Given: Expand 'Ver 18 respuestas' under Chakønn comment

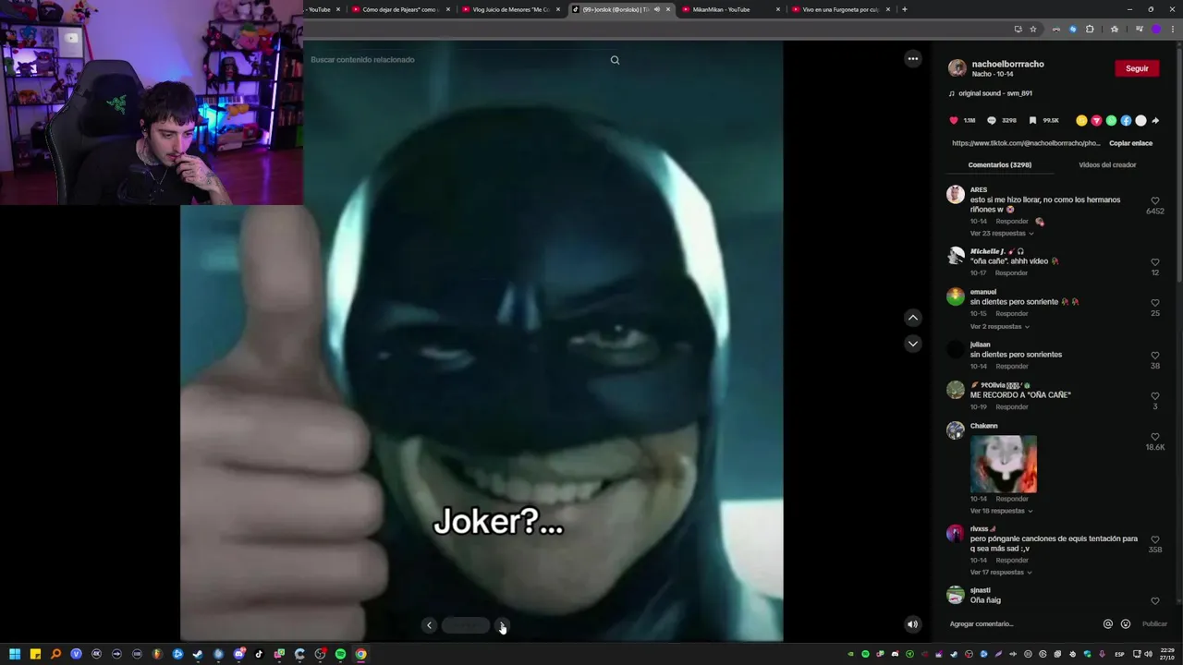Looking at the screenshot, I should coord(1002,511).
